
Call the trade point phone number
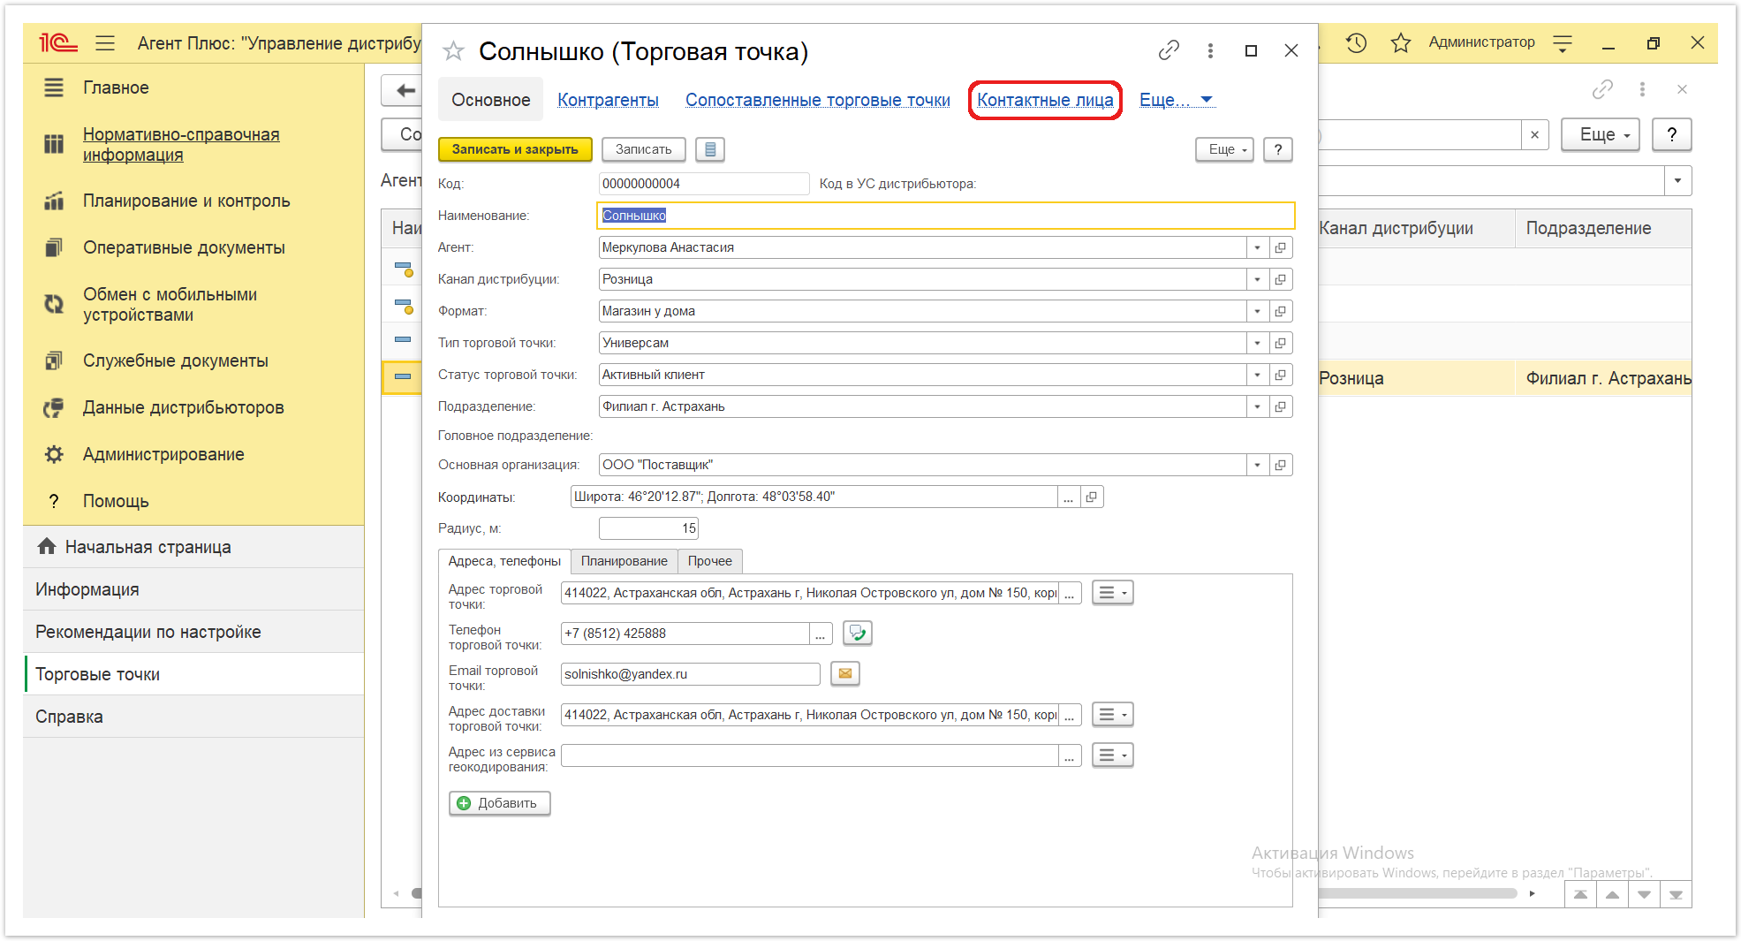click(858, 633)
